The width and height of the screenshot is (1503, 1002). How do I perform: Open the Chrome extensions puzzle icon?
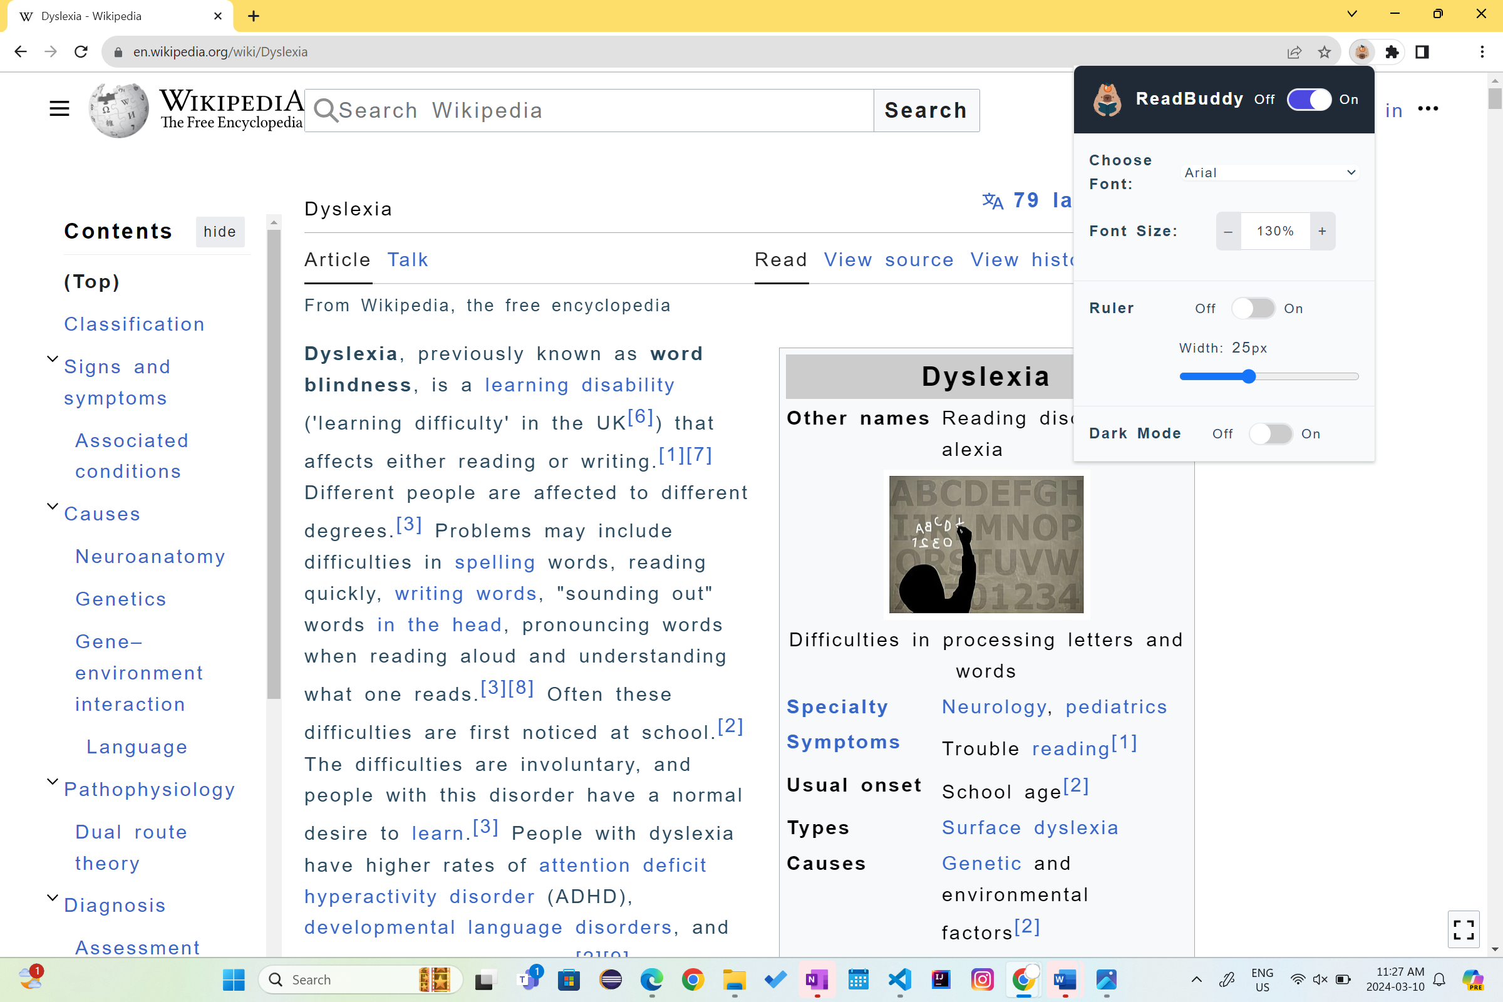(1392, 52)
